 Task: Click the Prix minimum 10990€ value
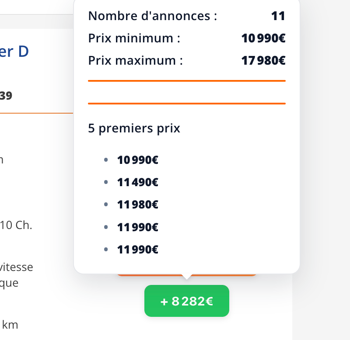point(262,38)
